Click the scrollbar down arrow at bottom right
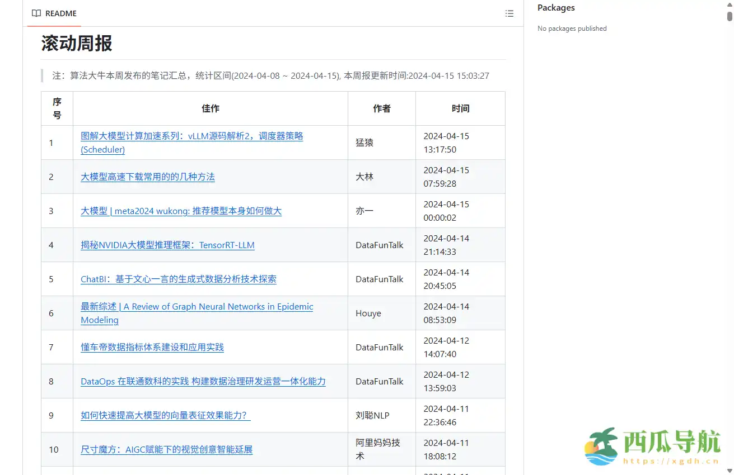 pyautogui.click(x=730, y=470)
